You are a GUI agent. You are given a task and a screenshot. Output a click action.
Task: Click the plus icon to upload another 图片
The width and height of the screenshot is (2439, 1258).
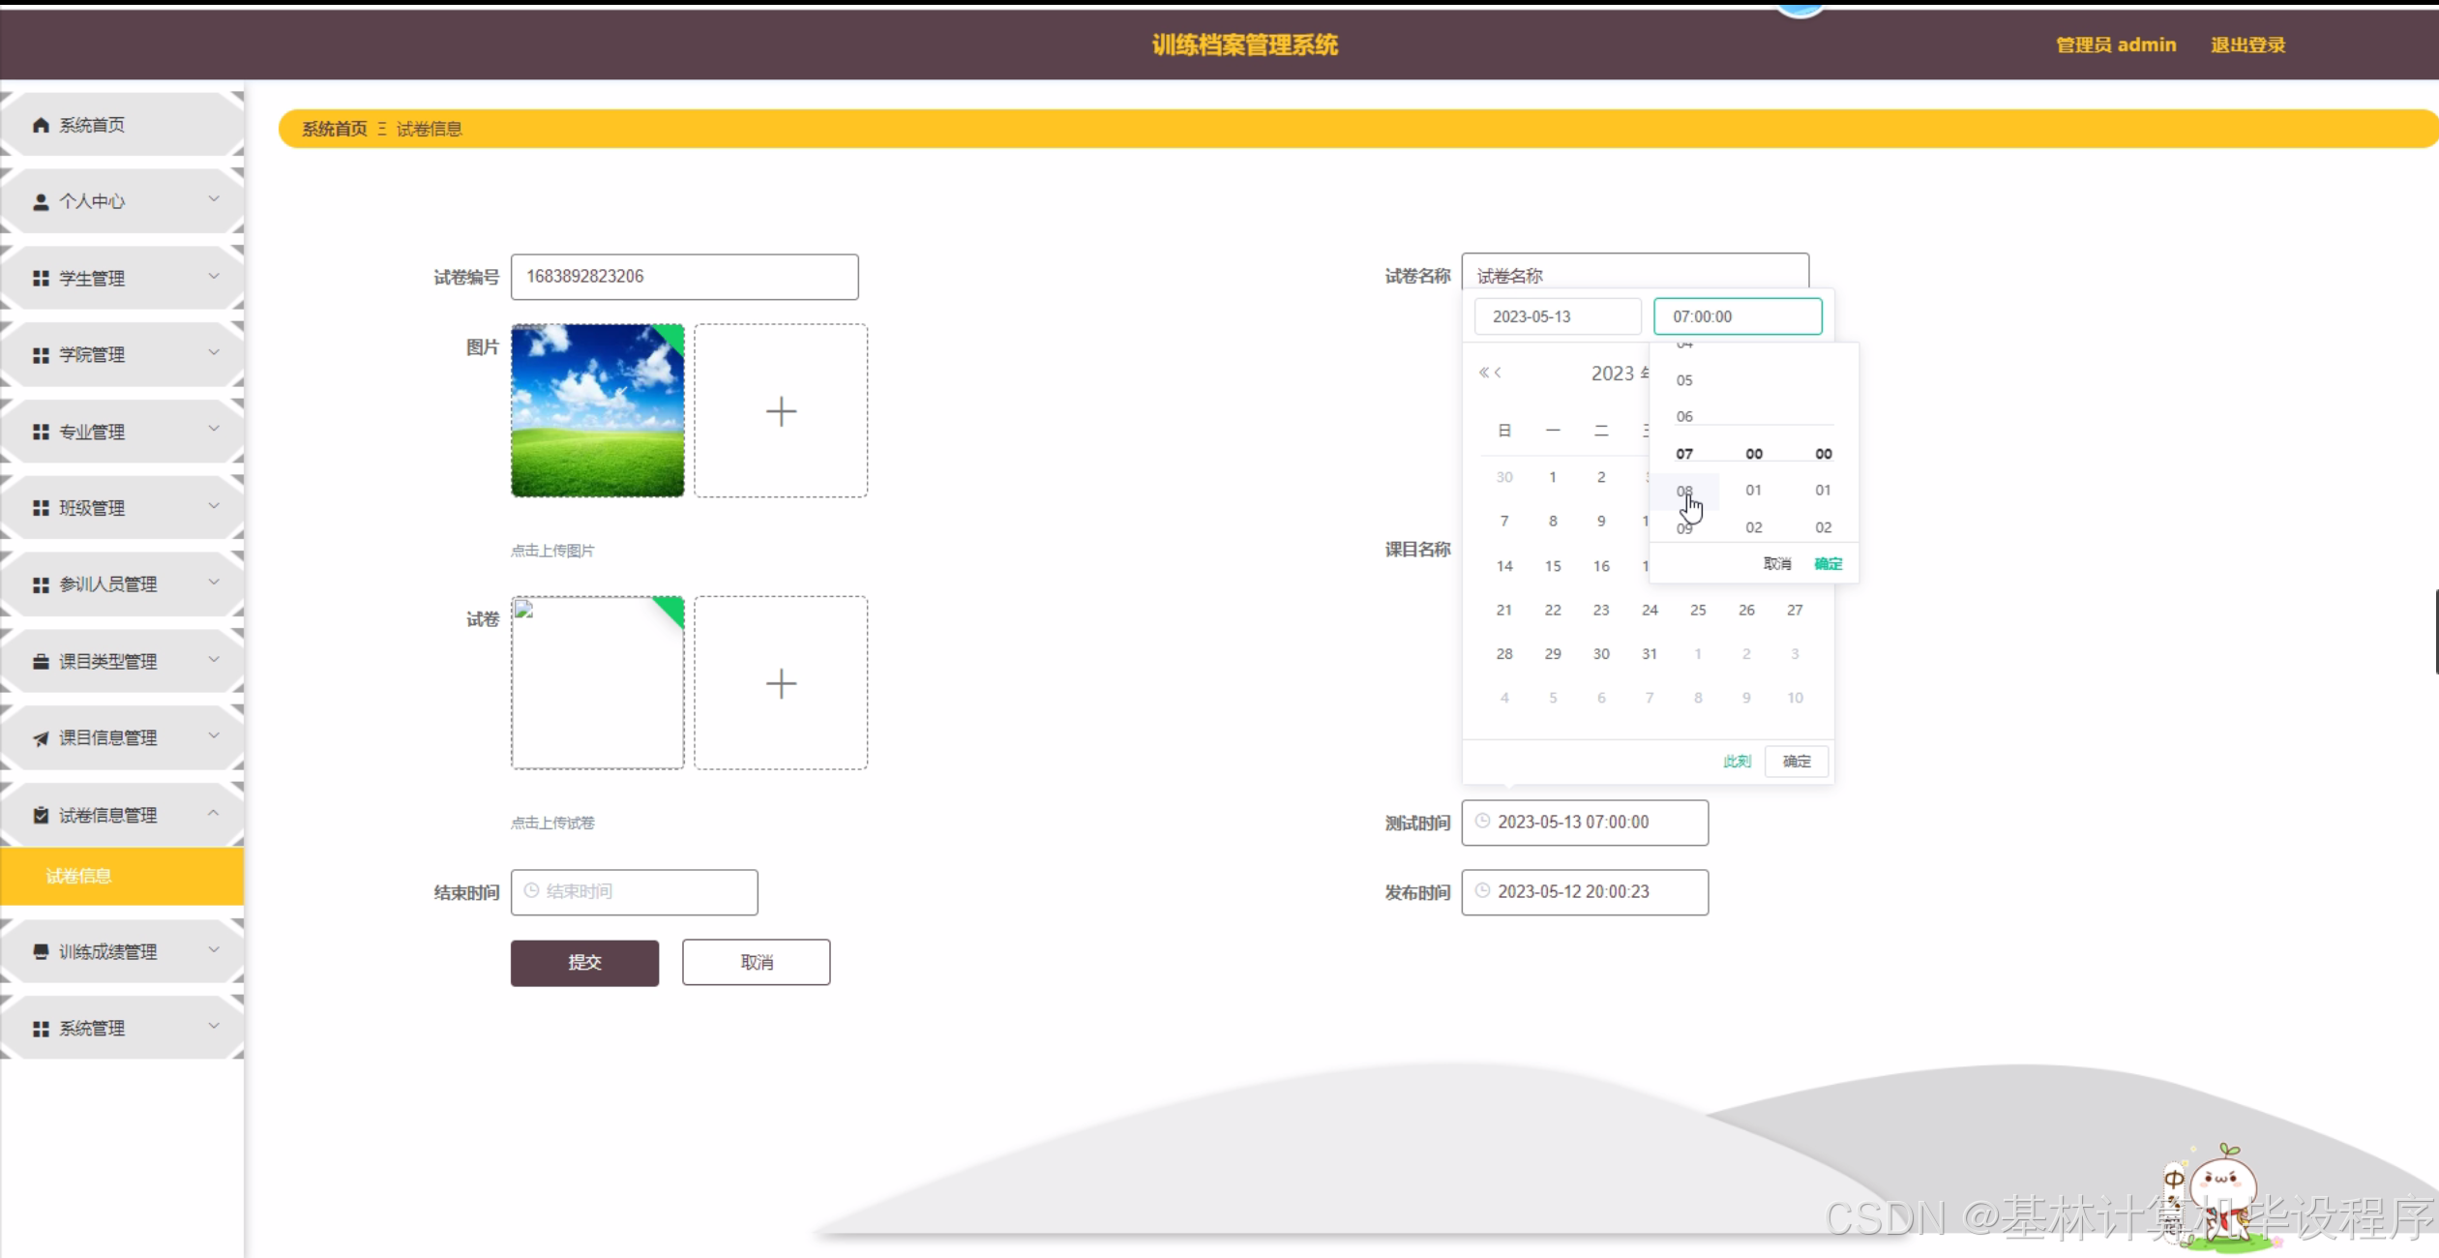click(781, 411)
